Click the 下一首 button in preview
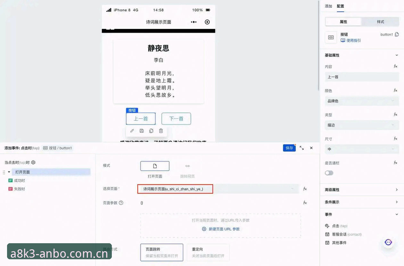The height and width of the screenshot is (266, 404). pyautogui.click(x=176, y=119)
